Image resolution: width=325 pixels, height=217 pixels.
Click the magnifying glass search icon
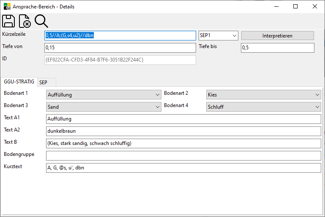pos(41,21)
